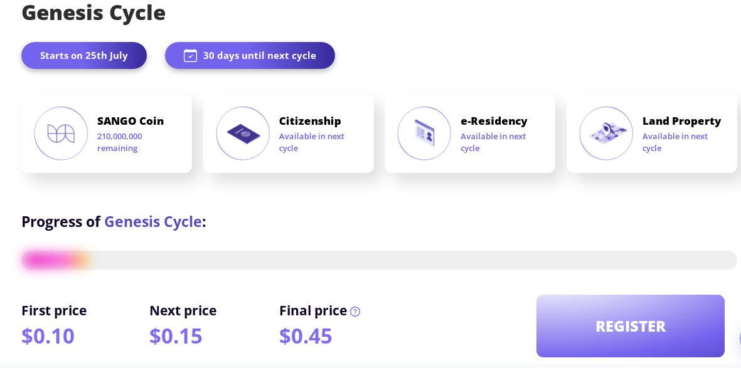Click the Starts on 25th July pill

coord(84,56)
